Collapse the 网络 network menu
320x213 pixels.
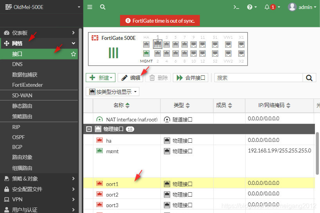click(x=39, y=43)
